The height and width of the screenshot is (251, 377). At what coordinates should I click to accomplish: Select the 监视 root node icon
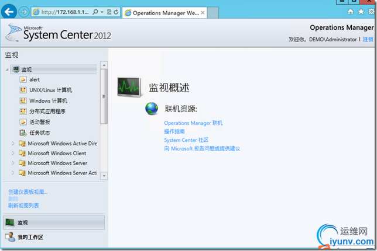[16, 69]
